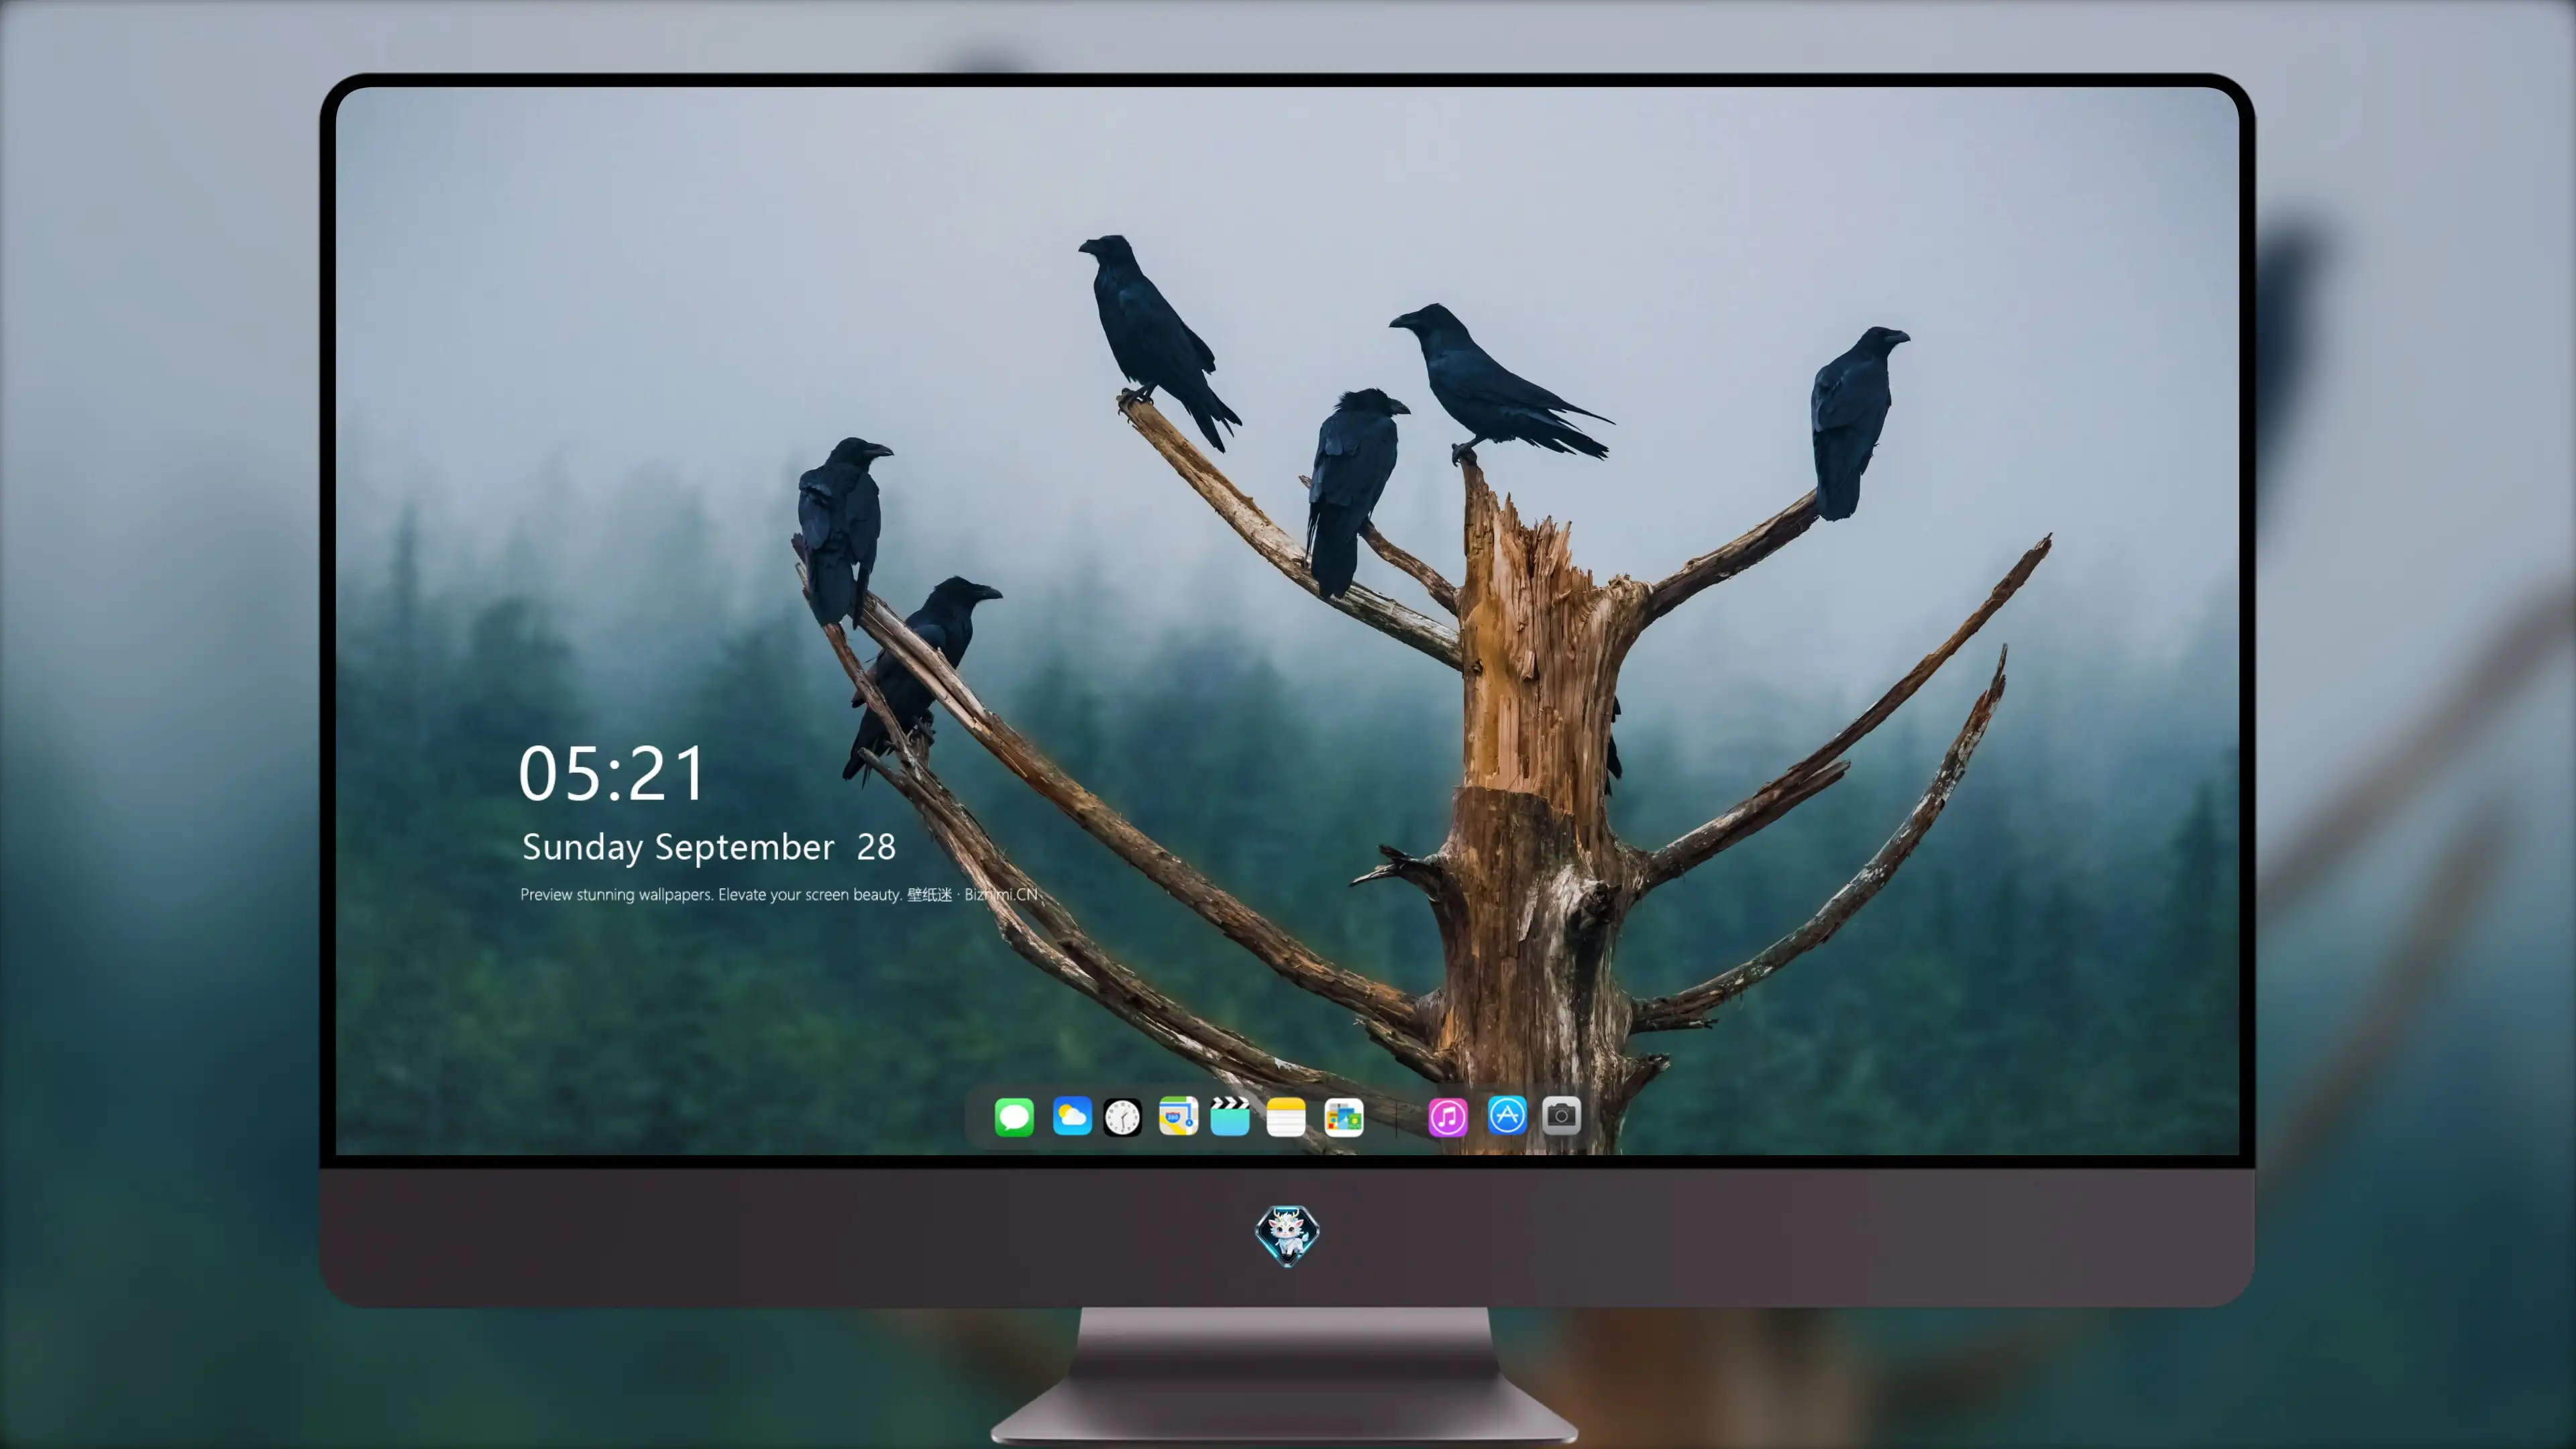Open the blue App Store icon
The width and height of the screenshot is (2576, 1449).
[1507, 1115]
